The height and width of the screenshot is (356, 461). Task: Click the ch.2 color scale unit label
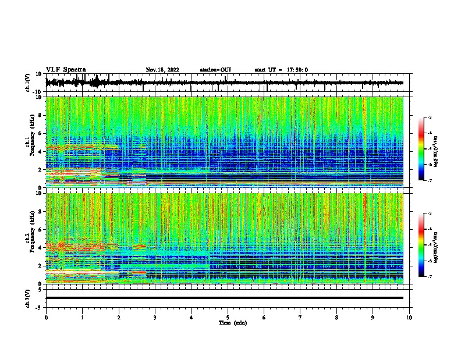pos(436,247)
